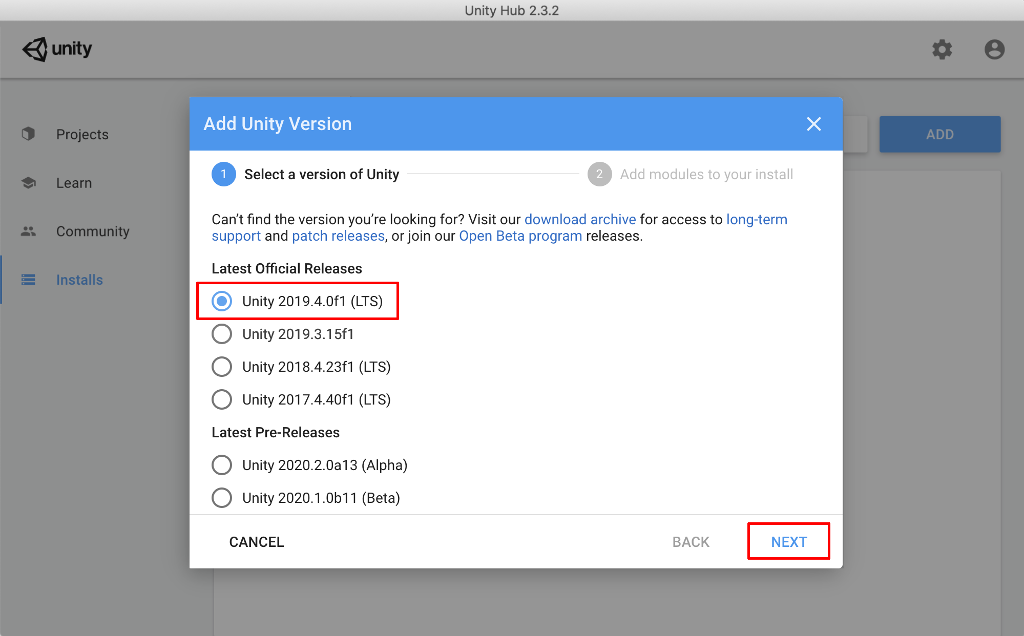The width and height of the screenshot is (1024, 636).
Task: Select Unity 2020.2.0a13 (Alpha) pre-release
Action: pyautogui.click(x=222, y=465)
